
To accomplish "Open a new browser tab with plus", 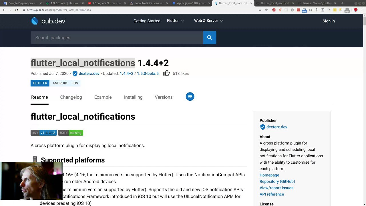I will click(x=342, y=3).
